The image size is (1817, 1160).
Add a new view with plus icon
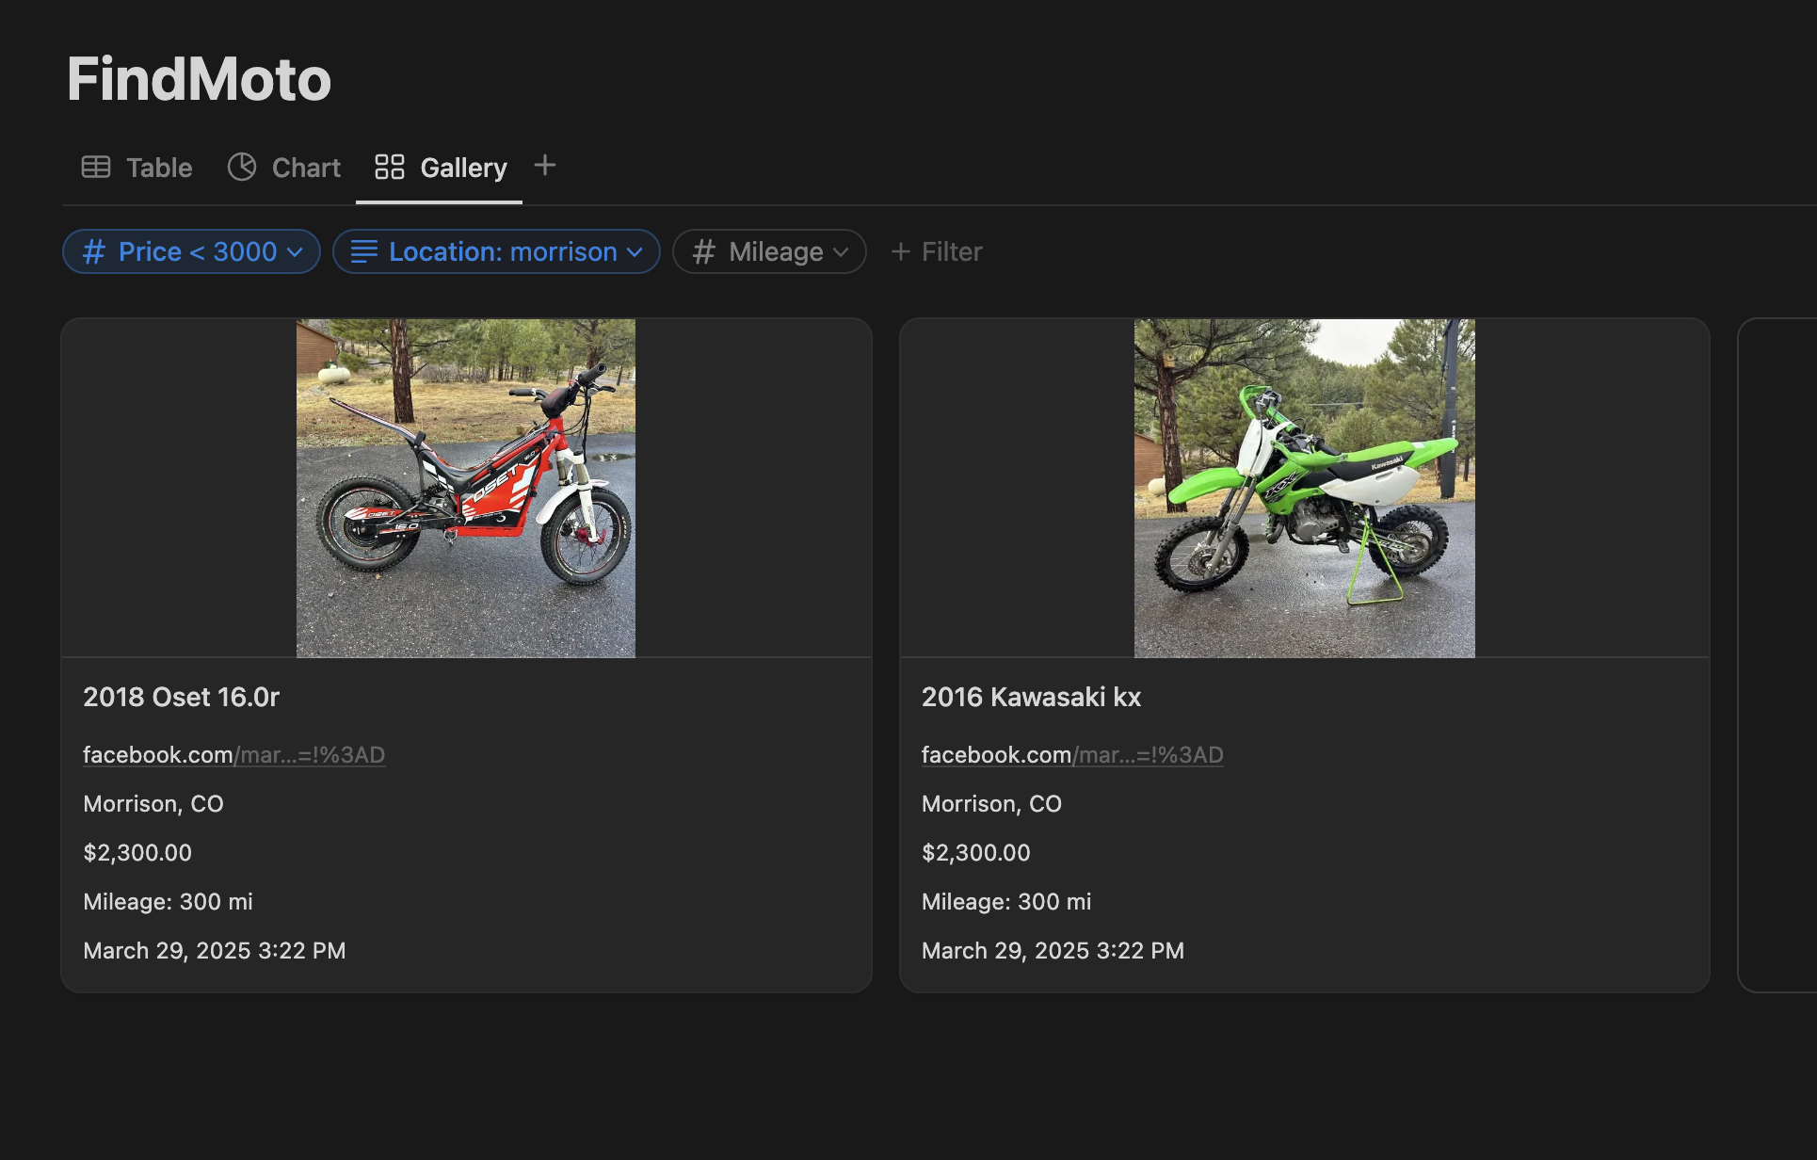[544, 166]
